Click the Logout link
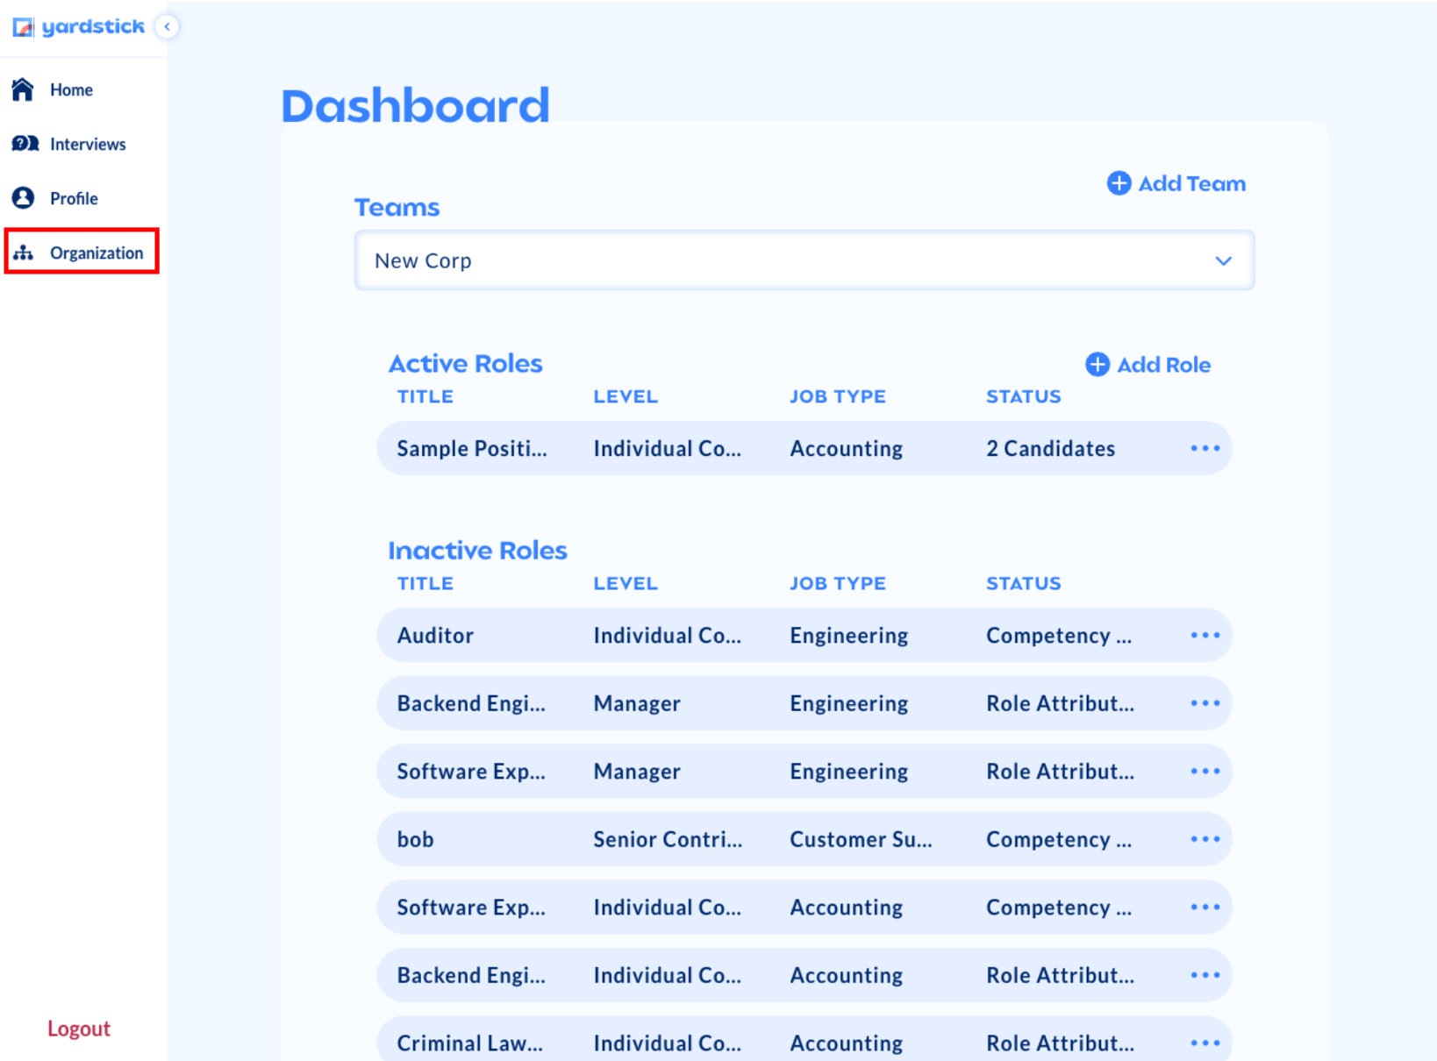The width and height of the screenshot is (1437, 1061). 79,1028
